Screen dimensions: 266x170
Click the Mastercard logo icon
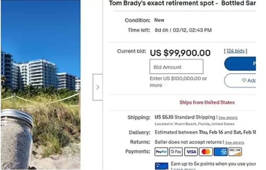(205, 152)
